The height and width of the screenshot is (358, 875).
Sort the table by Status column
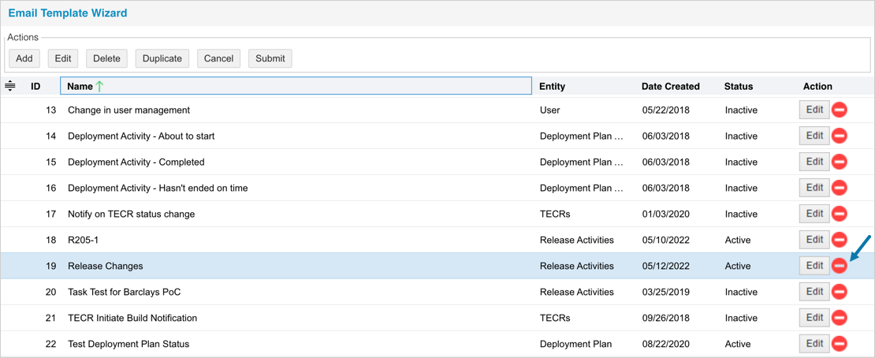pos(739,86)
